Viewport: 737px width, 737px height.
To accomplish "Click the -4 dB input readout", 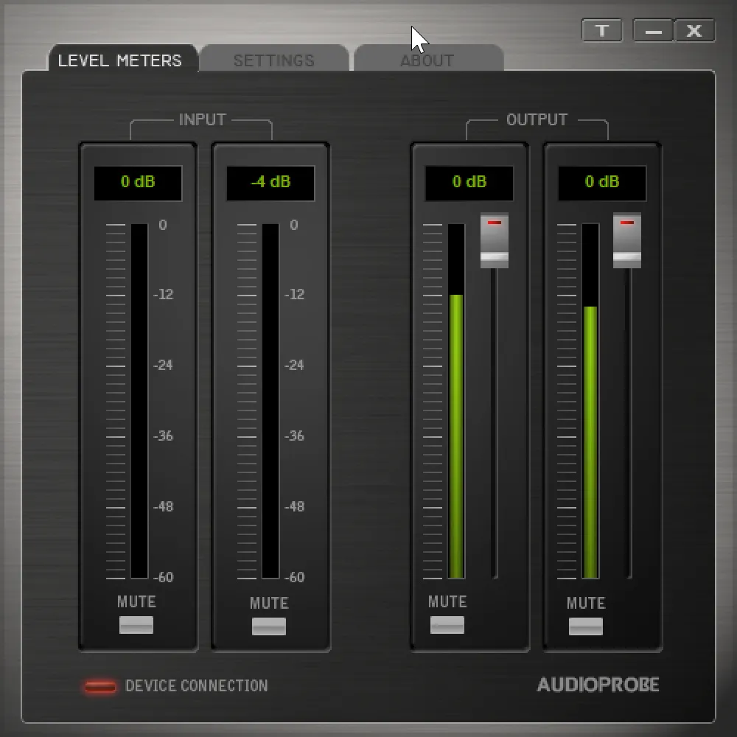I will pyautogui.click(x=270, y=183).
